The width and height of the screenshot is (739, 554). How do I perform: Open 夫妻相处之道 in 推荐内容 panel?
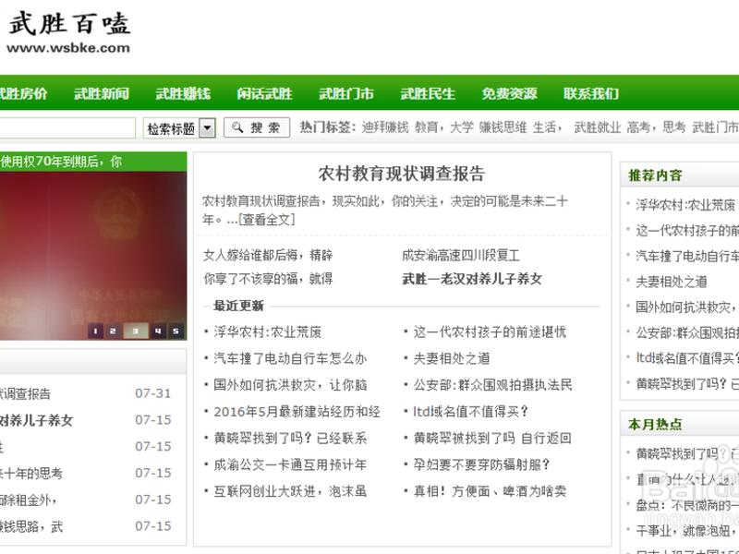click(x=672, y=282)
